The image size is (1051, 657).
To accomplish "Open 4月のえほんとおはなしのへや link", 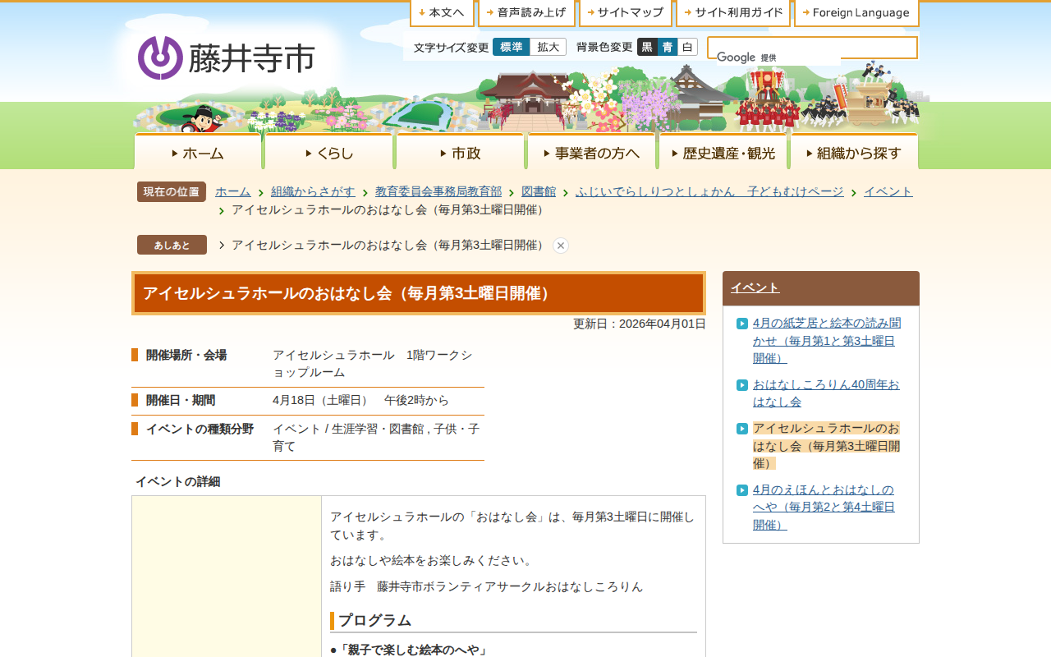I will tap(824, 507).
